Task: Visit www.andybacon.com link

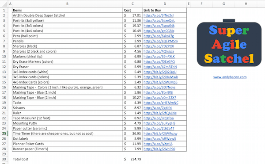Action: [x=230, y=77]
